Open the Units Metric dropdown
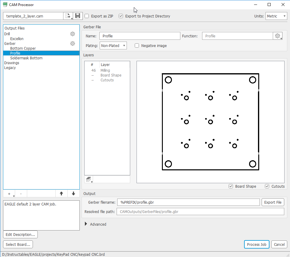This screenshot has height=257, width=290. 276,16
